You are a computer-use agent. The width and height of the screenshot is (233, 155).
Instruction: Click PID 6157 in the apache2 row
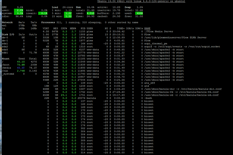82,50
